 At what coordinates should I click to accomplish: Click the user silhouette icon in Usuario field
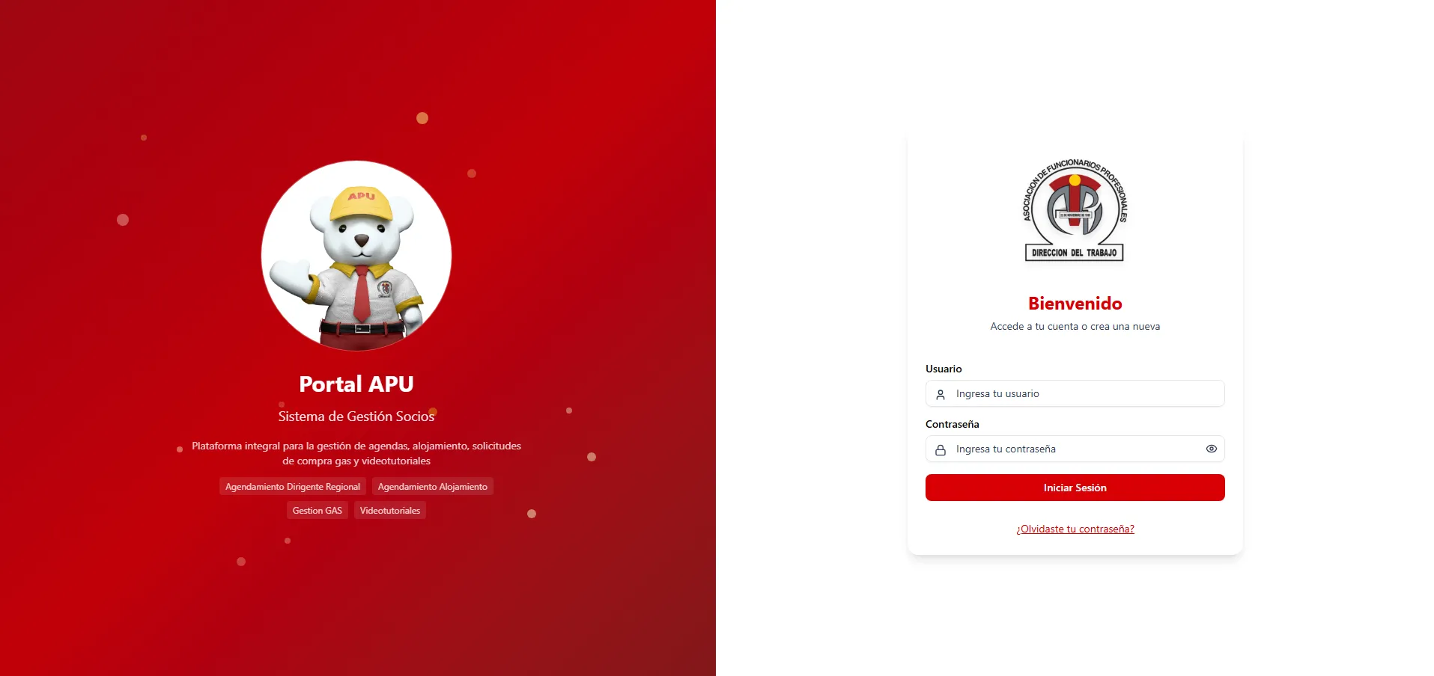pos(941,394)
